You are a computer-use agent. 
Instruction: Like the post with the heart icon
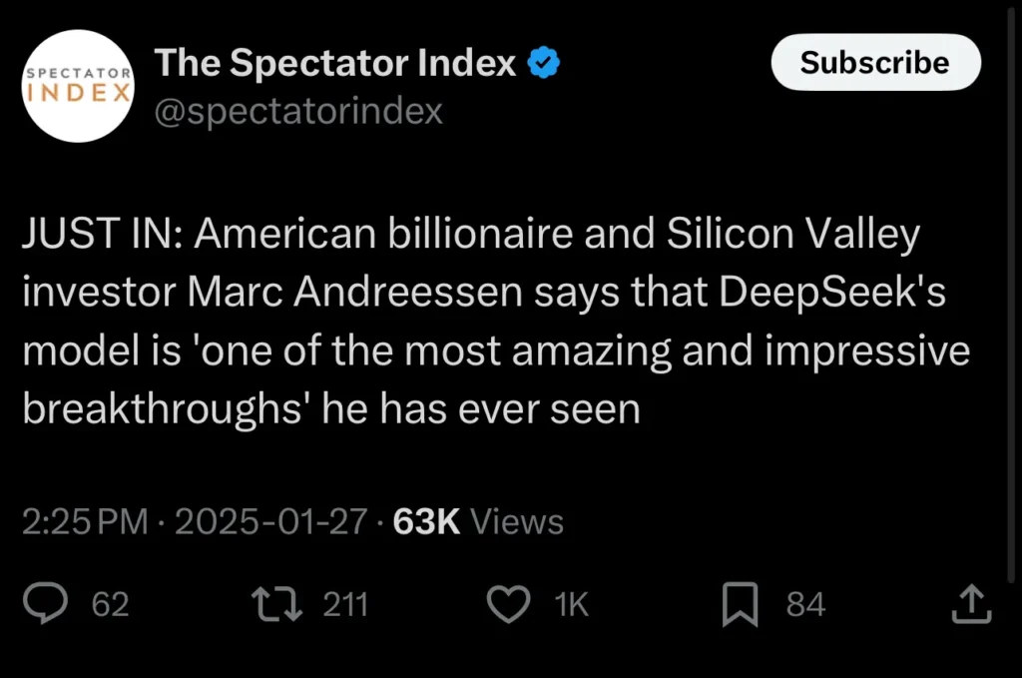pos(508,604)
